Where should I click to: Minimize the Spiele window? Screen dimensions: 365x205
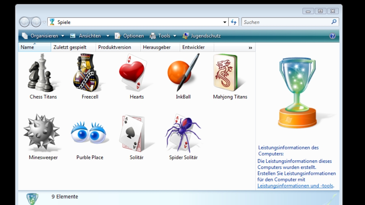(308, 11)
